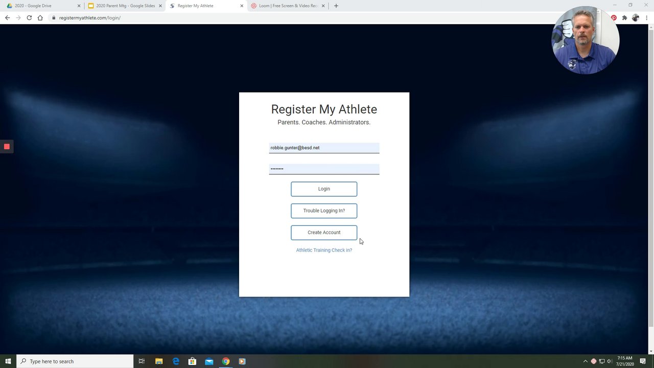Open Google Chrome taskbar icon
This screenshot has height=368, width=654.
[x=225, y=361]
